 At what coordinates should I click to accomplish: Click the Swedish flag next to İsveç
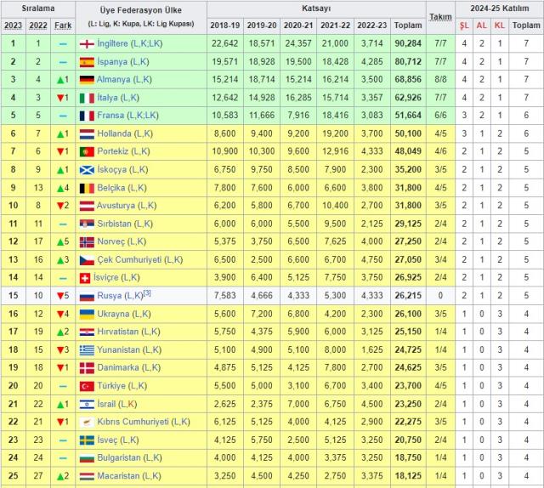coord(87,440)
